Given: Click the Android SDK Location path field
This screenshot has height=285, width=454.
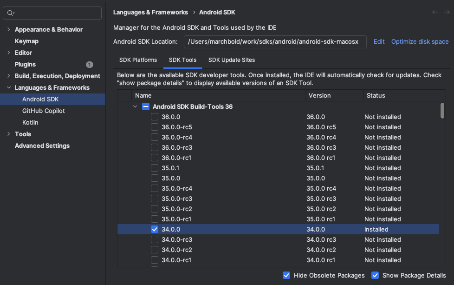Looking at the screenshot, I should [x=275, y=42].
